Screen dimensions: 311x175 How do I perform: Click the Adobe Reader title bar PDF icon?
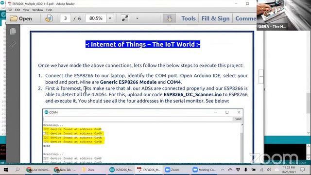9,3
